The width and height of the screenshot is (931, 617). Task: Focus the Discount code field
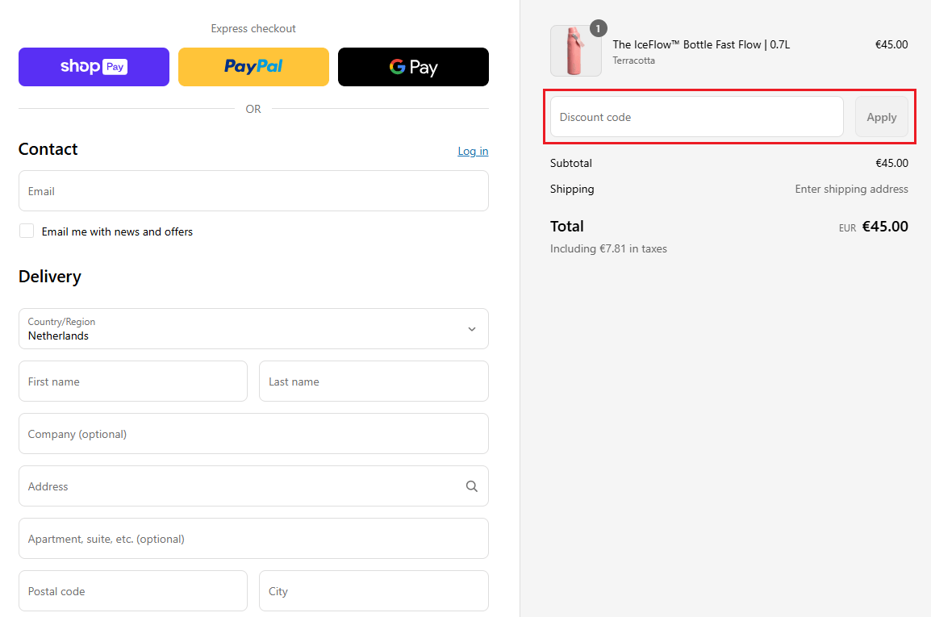tap(696, 117)
